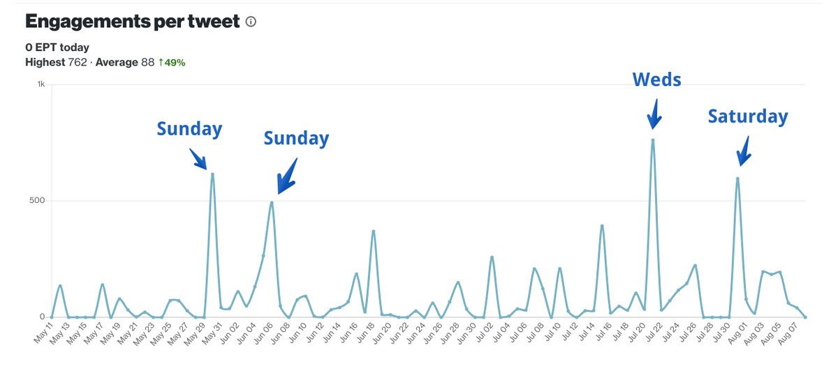Image resolution: width=838 pixels, height=369 pixels.
Task: Select the Jun 18 peak data point
Action: (x=374, y=231)
